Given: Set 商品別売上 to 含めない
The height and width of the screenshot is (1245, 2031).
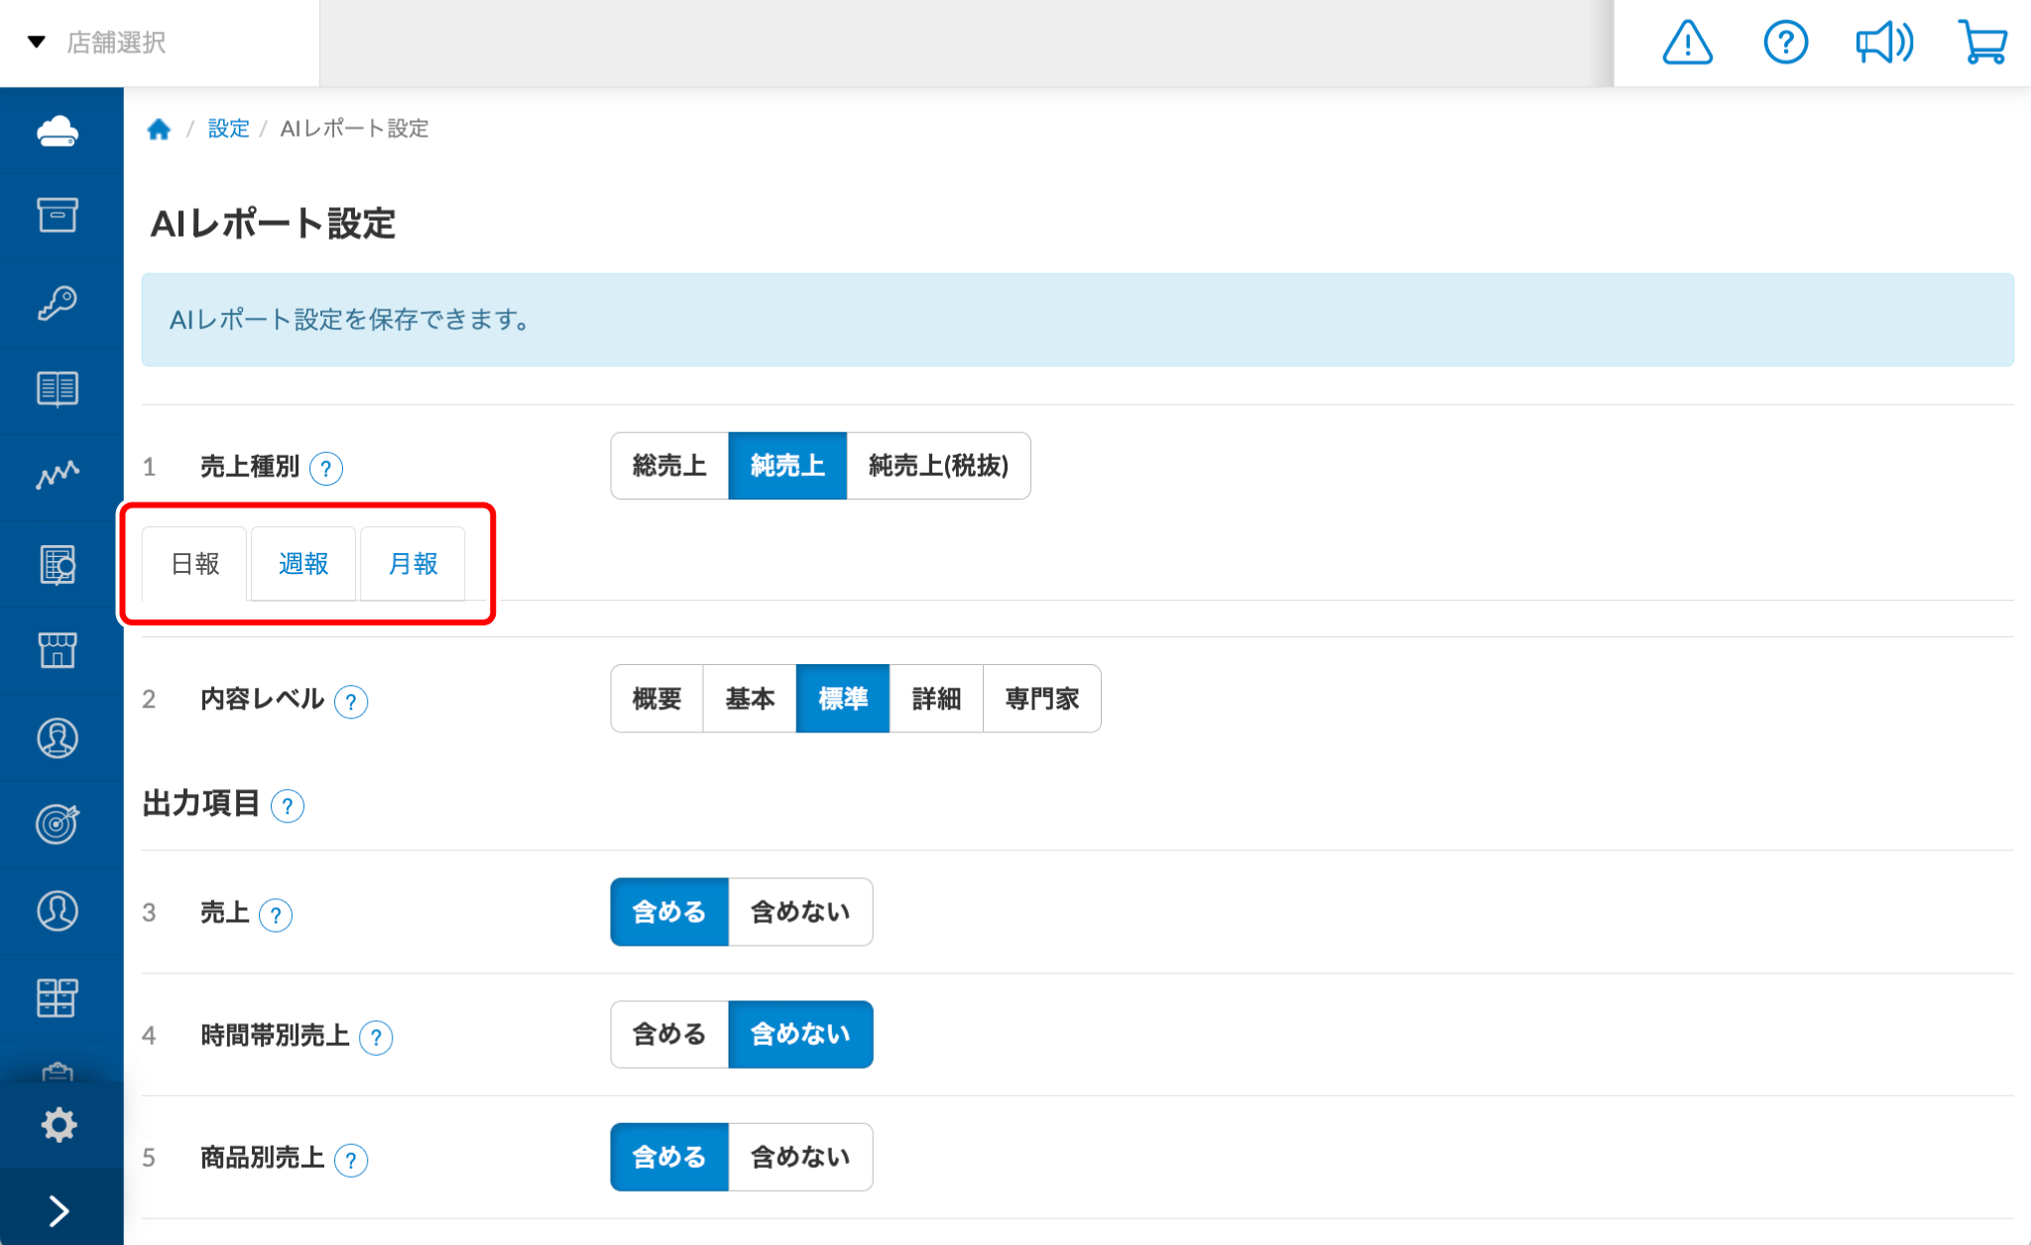Looking at the screenshot, I should coord(800,1157).
